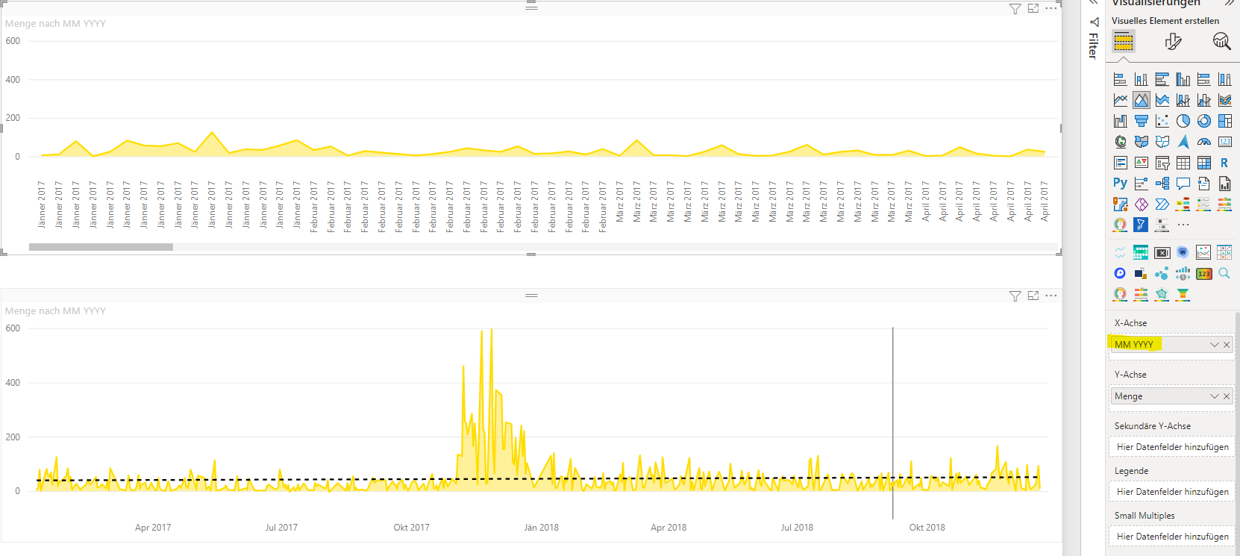Screen dimensions: 1240x556
Task: Select the globe map visual
Action: click(x=1121, y=142)
